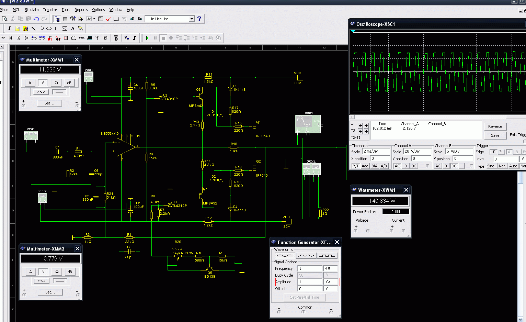The image size is (526, 322).
Task: Open the amplitude unit Vp selector
Action: [331, 282]
